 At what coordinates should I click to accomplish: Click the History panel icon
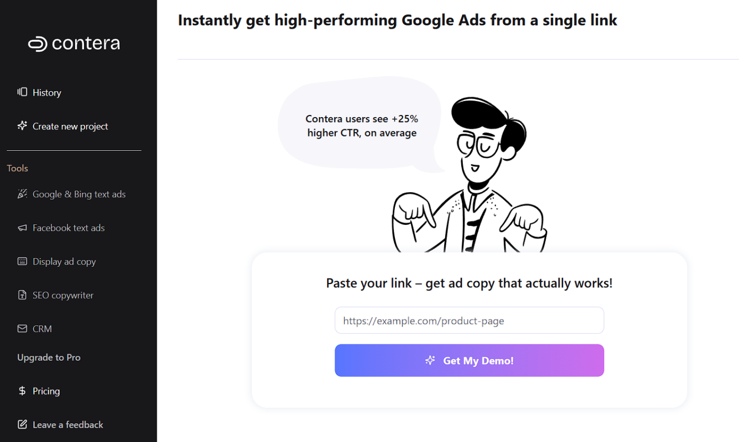(22, 92)
